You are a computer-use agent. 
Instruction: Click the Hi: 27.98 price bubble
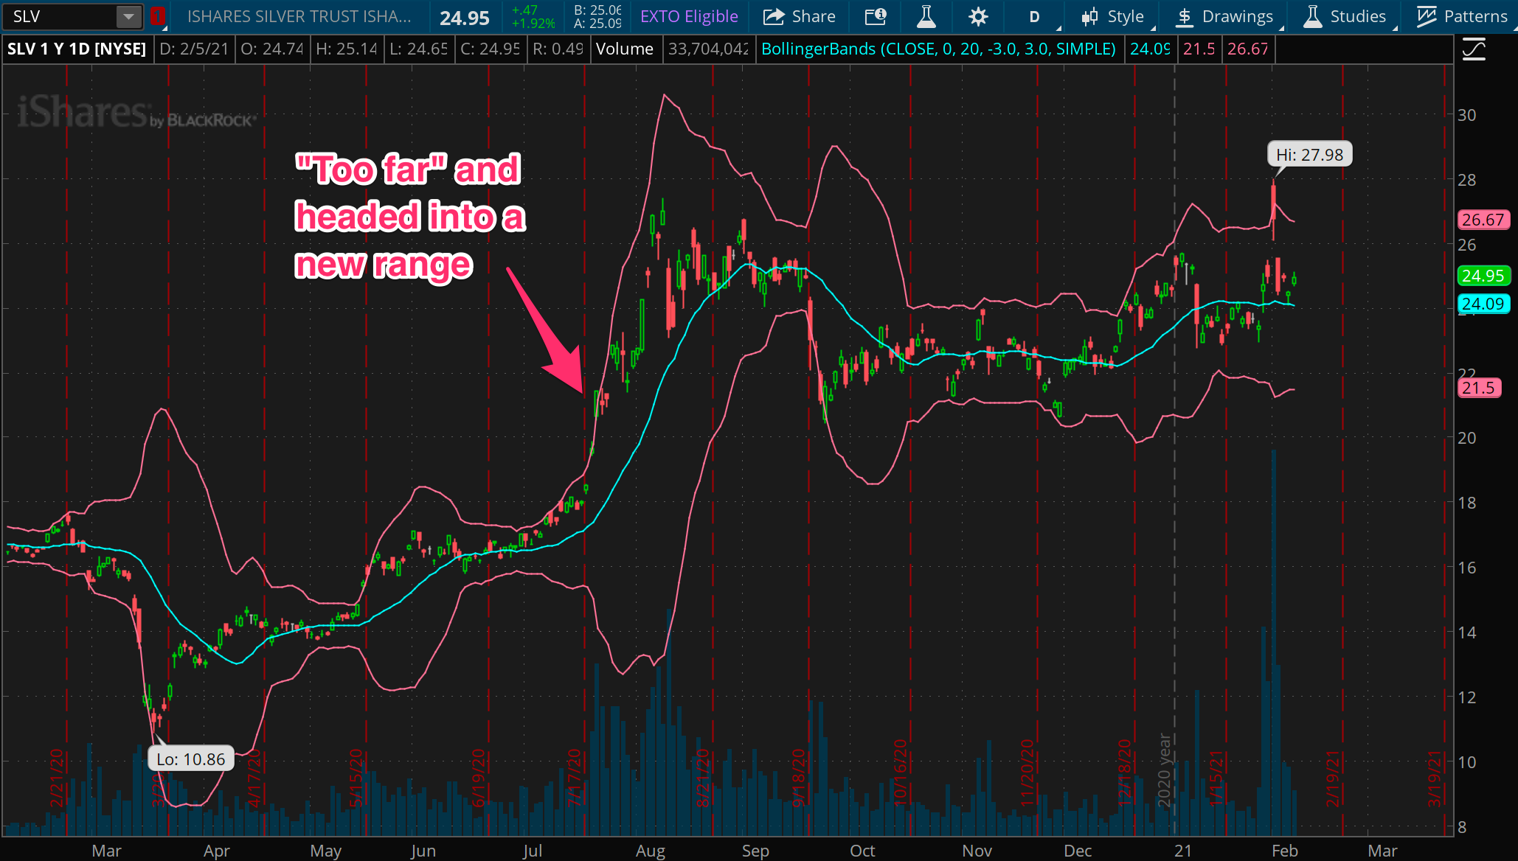[x=1310, y=155]
